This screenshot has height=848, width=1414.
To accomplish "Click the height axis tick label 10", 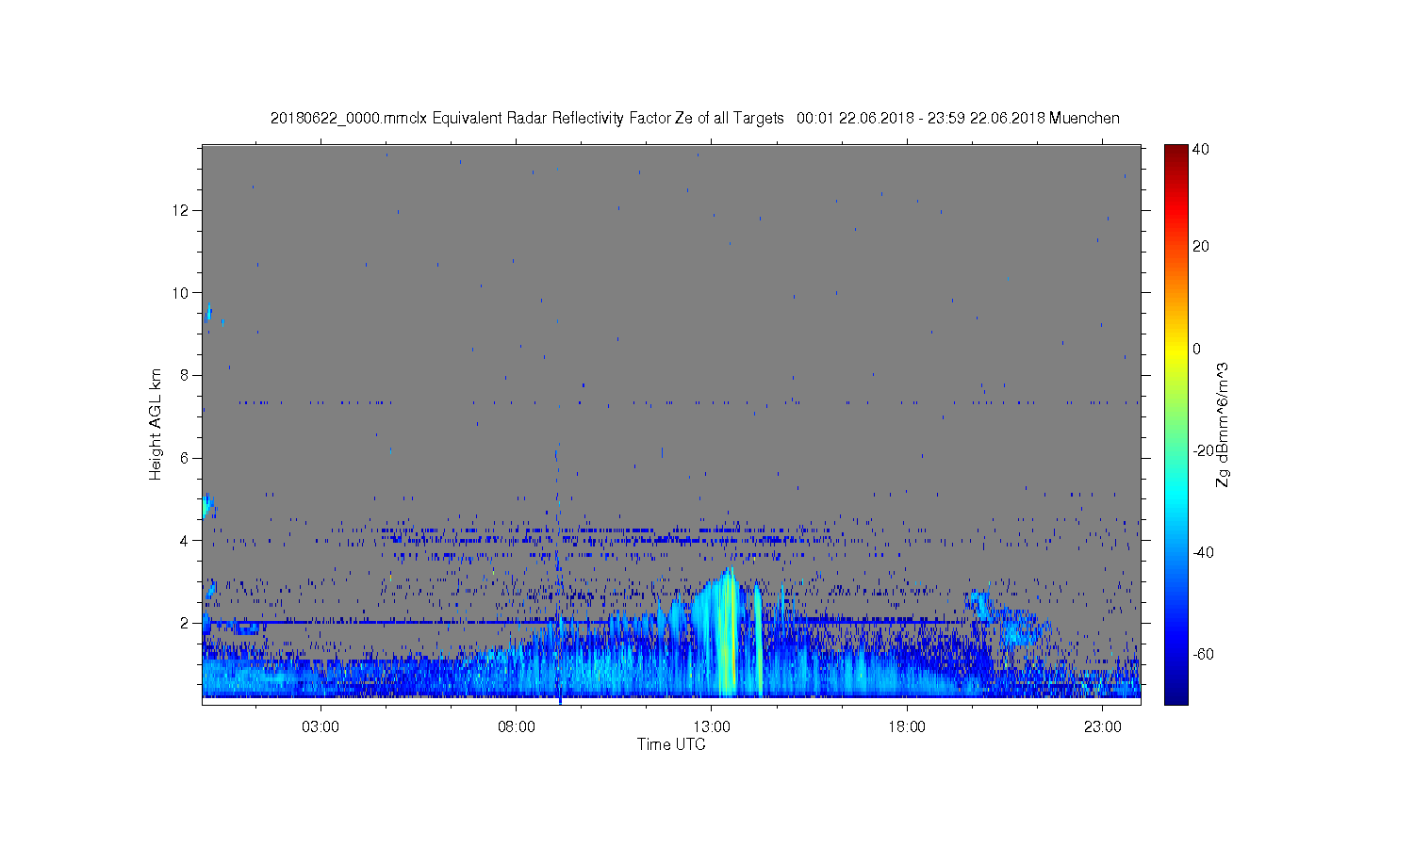I will (183, 292).
